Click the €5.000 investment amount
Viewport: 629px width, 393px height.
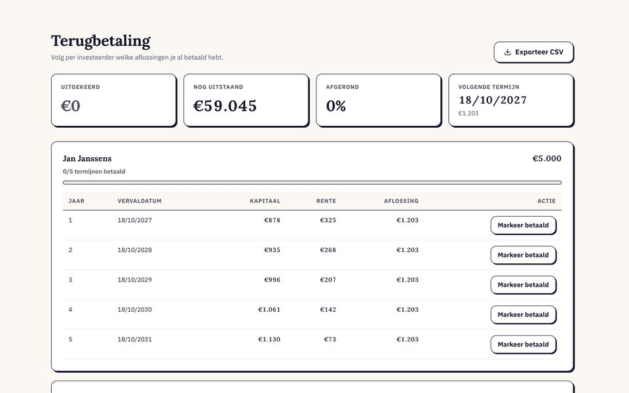tap(546, 159)
